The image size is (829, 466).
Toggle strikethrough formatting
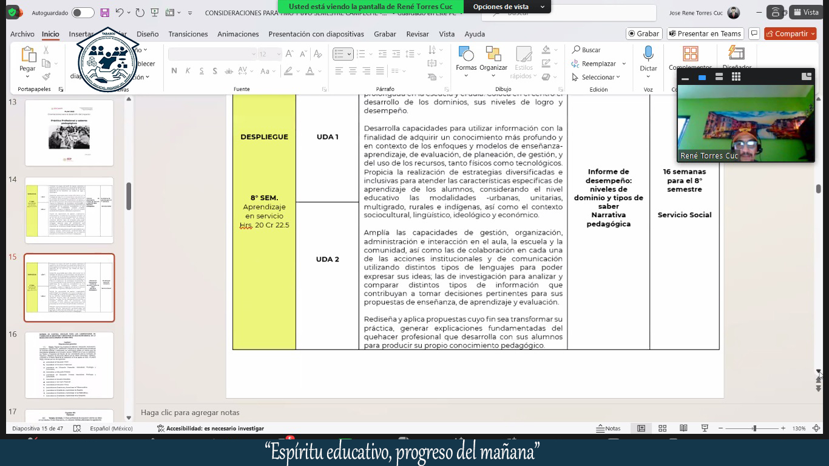click(229, 71)
